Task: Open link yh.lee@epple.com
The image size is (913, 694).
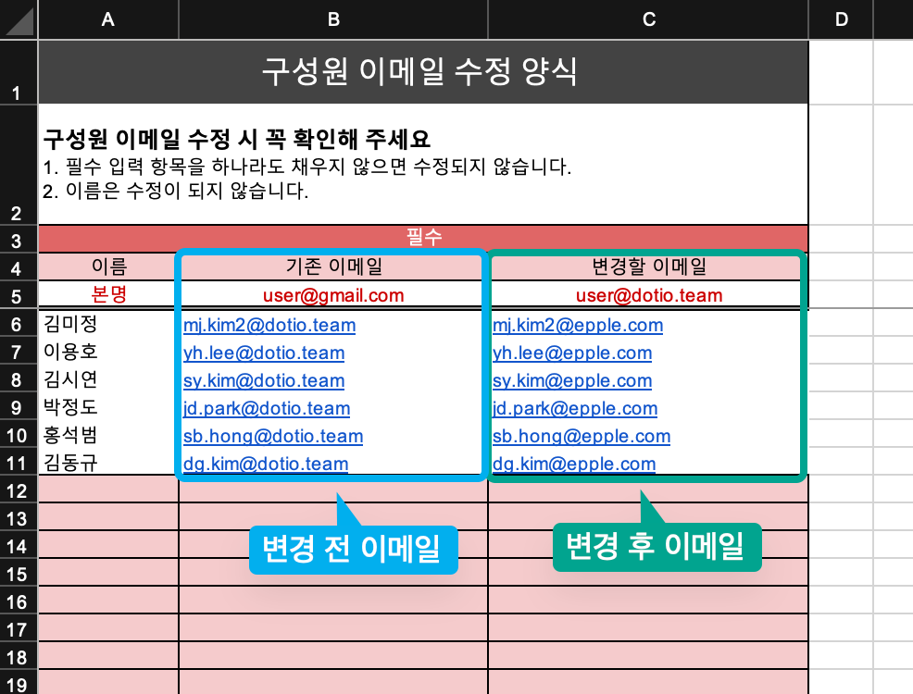Action: 572,353
